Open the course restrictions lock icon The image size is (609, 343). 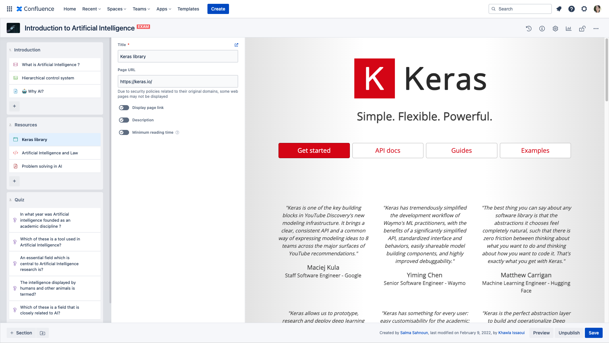pos(582,29)
